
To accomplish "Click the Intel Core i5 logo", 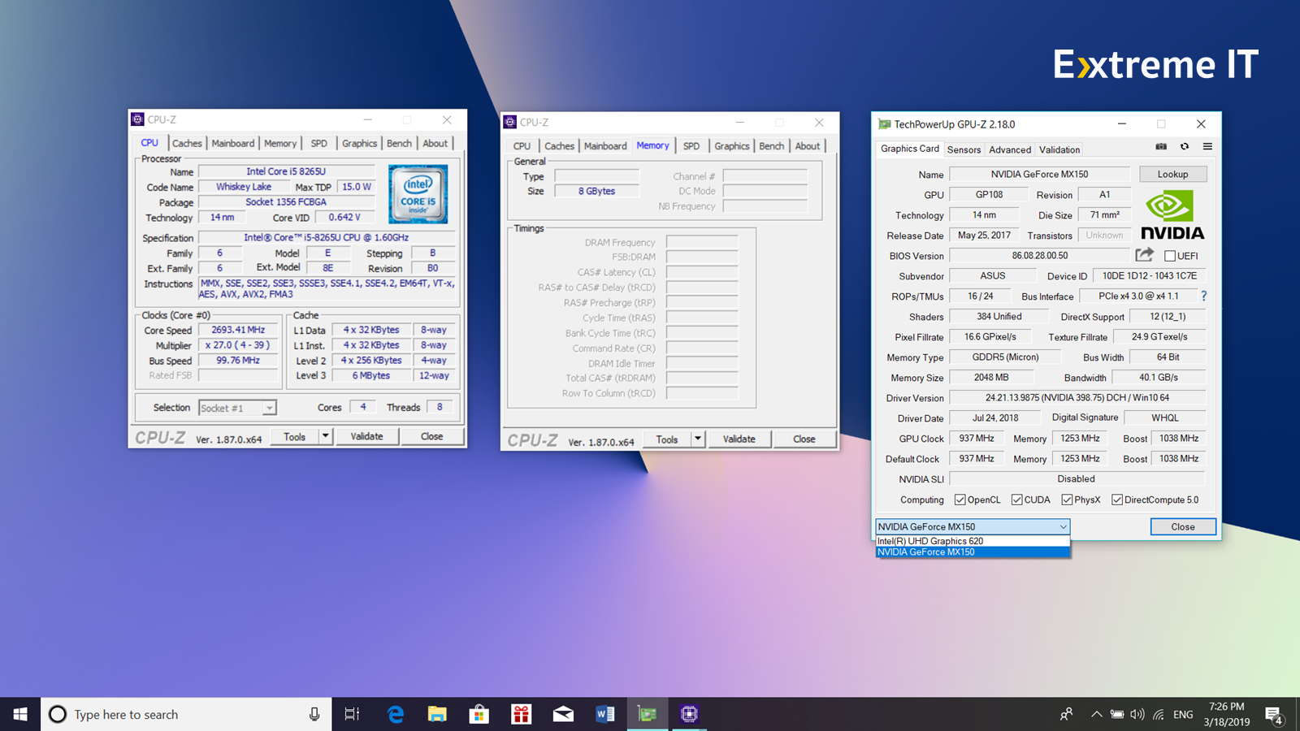I will click(418, 194).
